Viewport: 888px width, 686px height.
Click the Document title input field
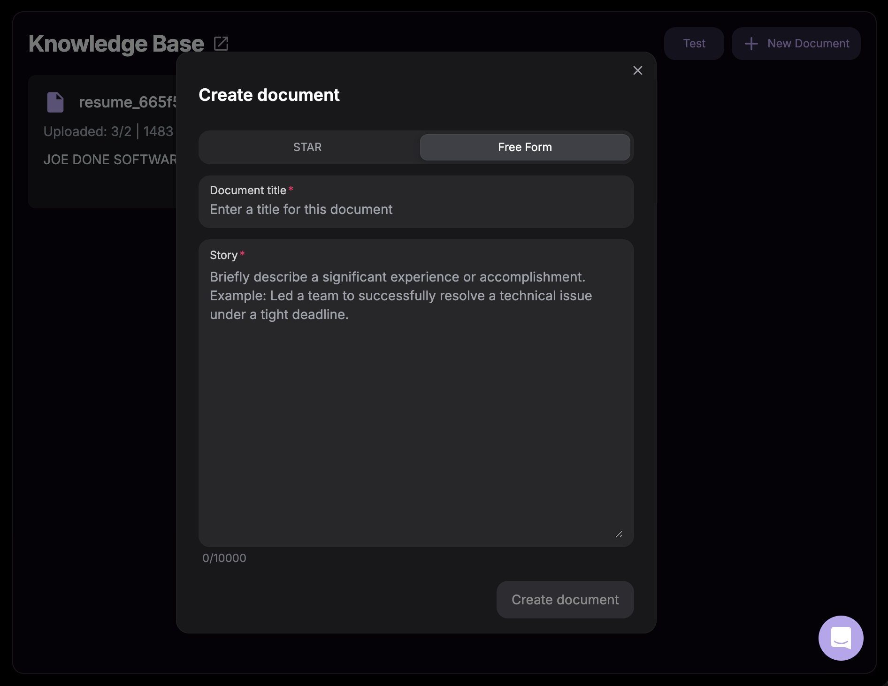(416, 209)
